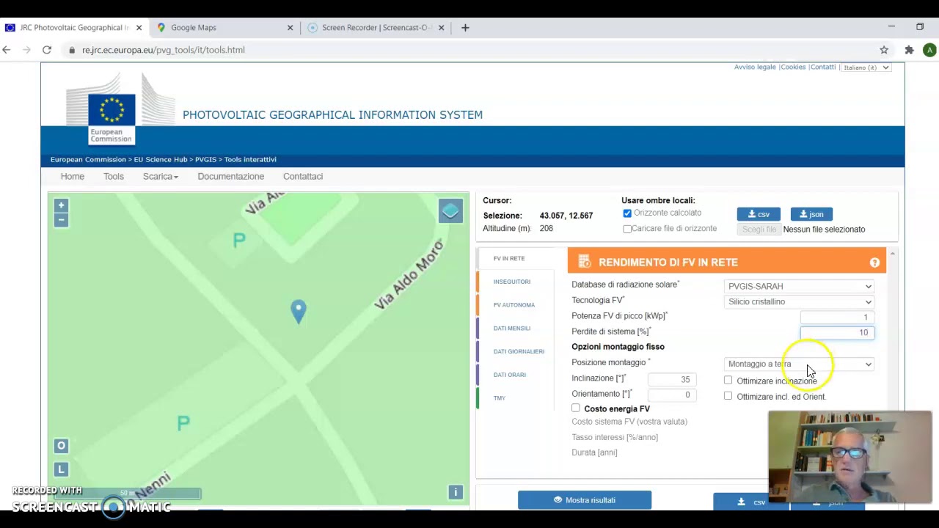Select the Dati mensili tab
The width and height of the screenshot is (939, 528).
coord(512,328)
